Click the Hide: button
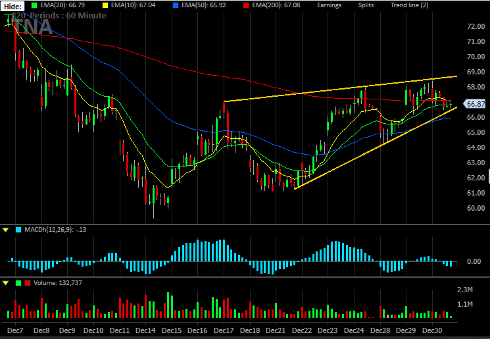This screenshot has height=339, width=490. tap(13, 7)
